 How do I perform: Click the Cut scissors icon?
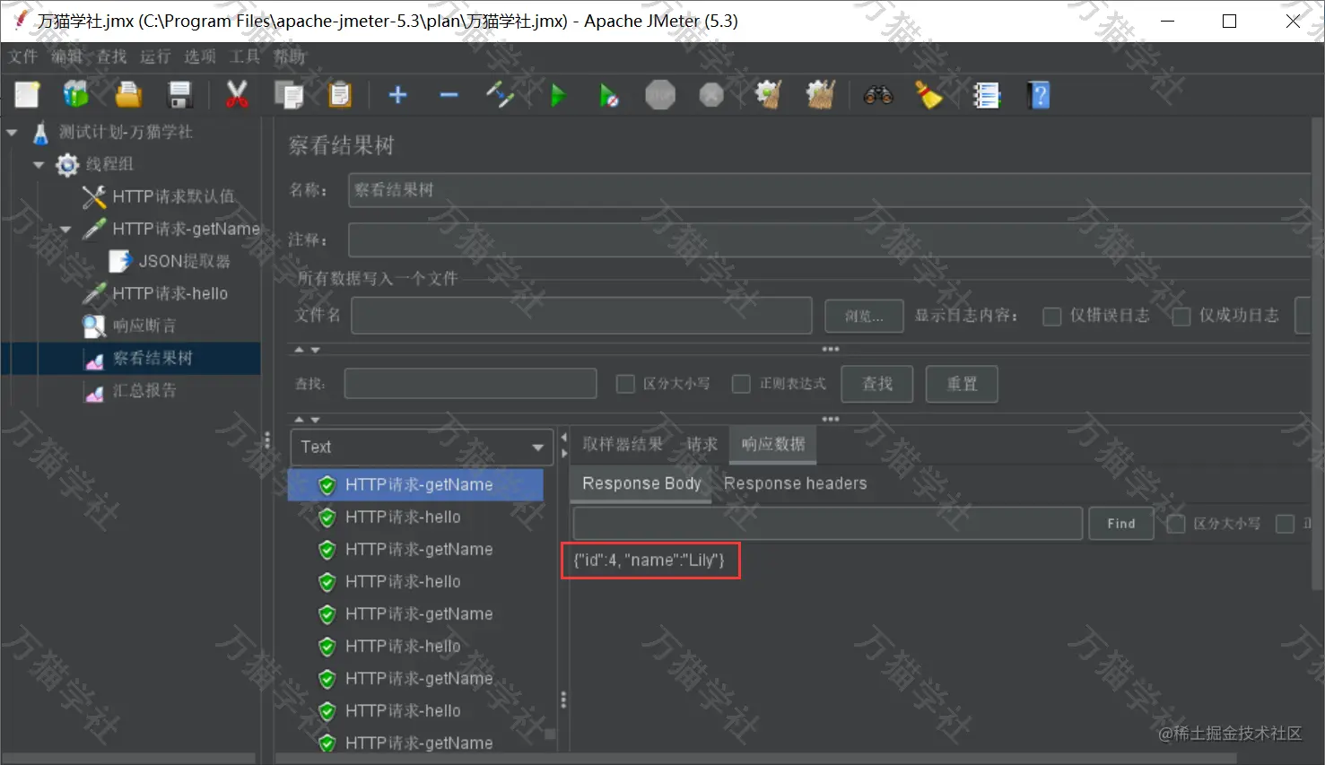[237, 94]
